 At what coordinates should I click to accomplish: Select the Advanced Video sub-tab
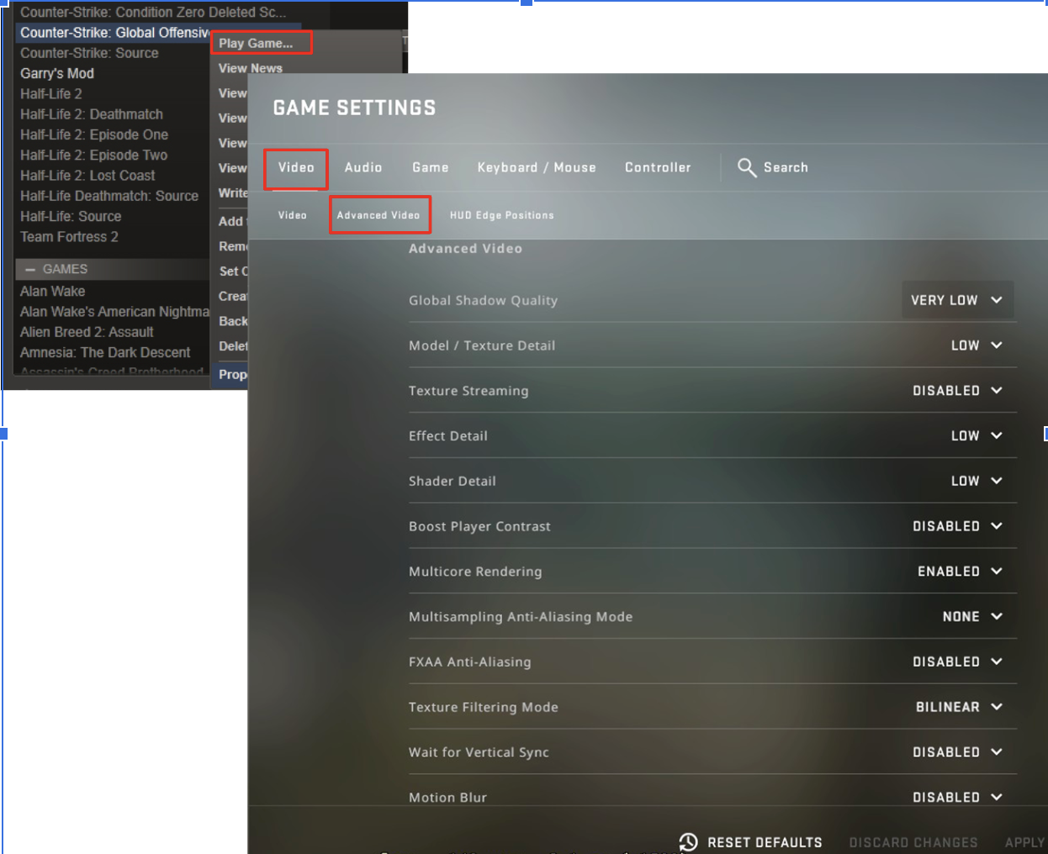pos(378,215)
